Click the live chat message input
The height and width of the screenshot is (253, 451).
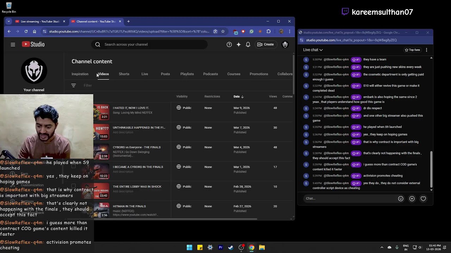coord(351,199)
